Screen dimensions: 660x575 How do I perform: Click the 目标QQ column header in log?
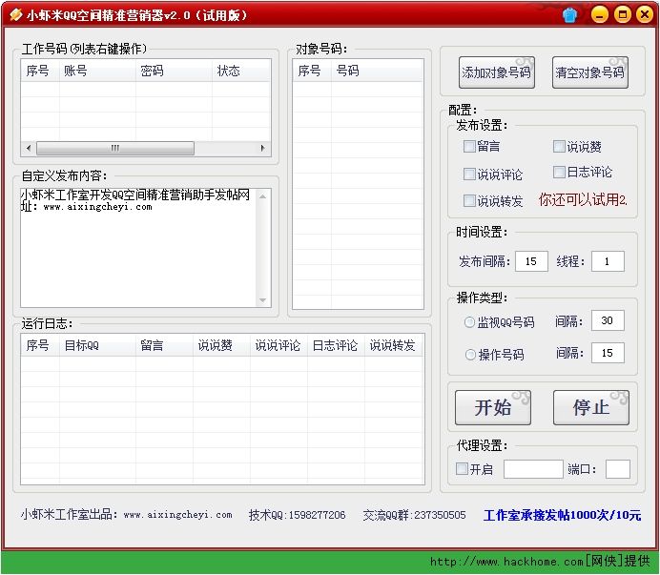point(97,345)
